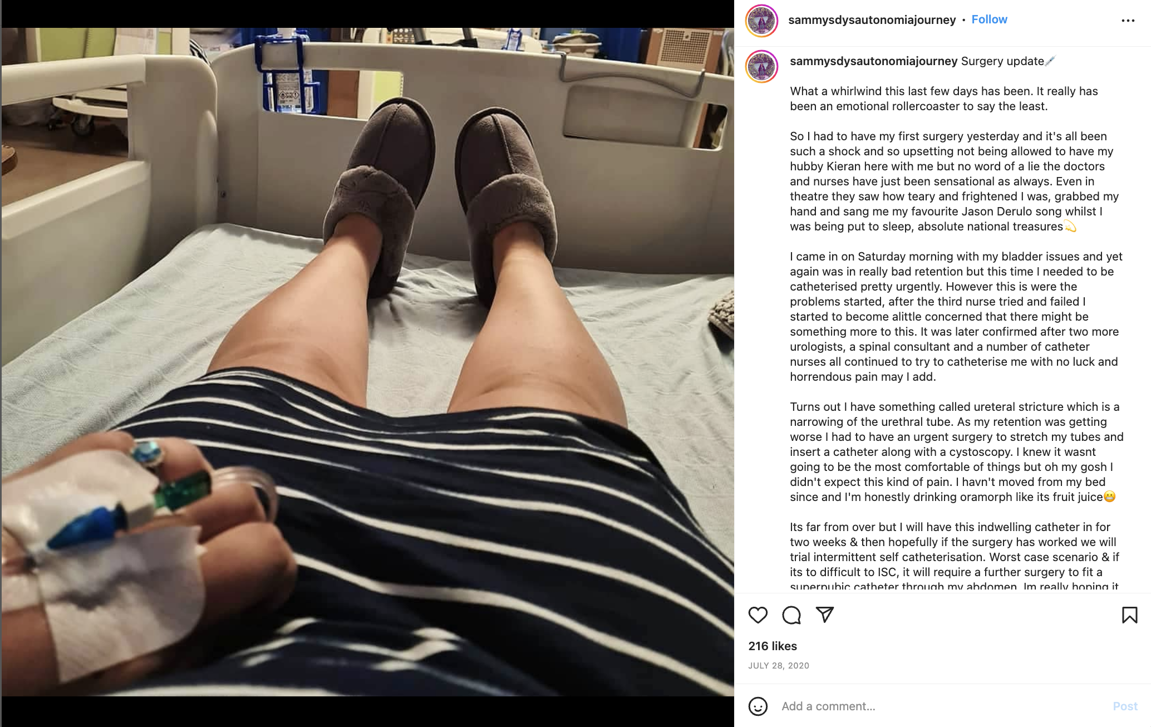The image size is (1151, 727).
Task: View the 216 likes list
Action: tap(773, 646)
